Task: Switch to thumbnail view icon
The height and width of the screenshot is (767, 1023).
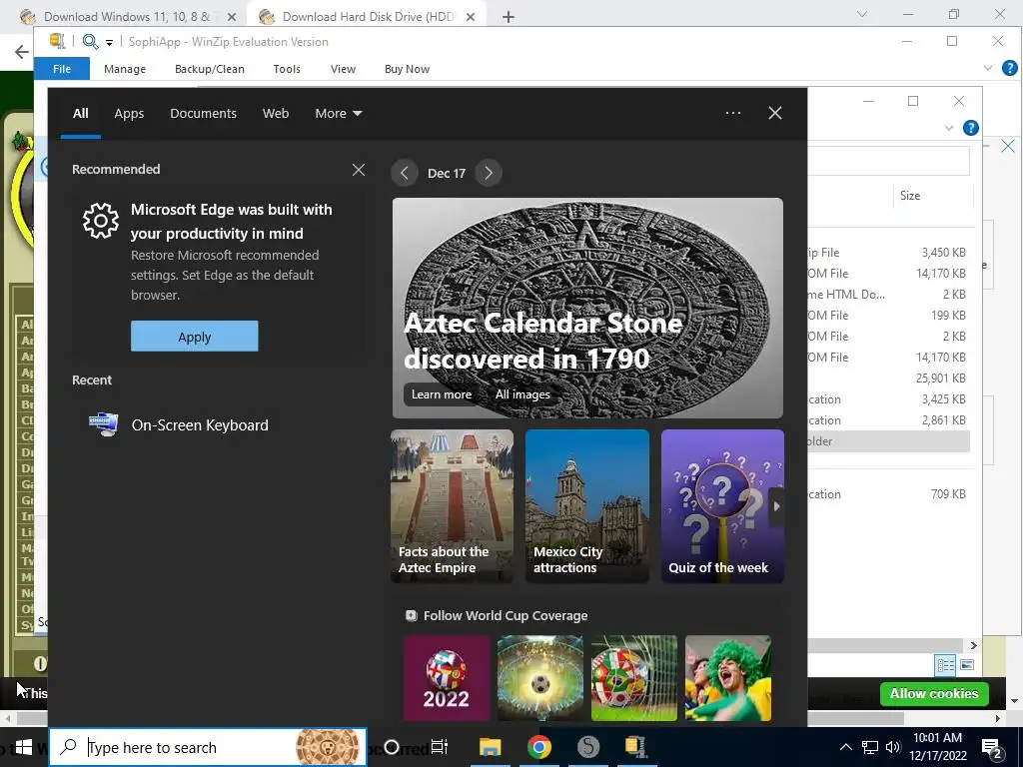Action: [x=967, y=664]
